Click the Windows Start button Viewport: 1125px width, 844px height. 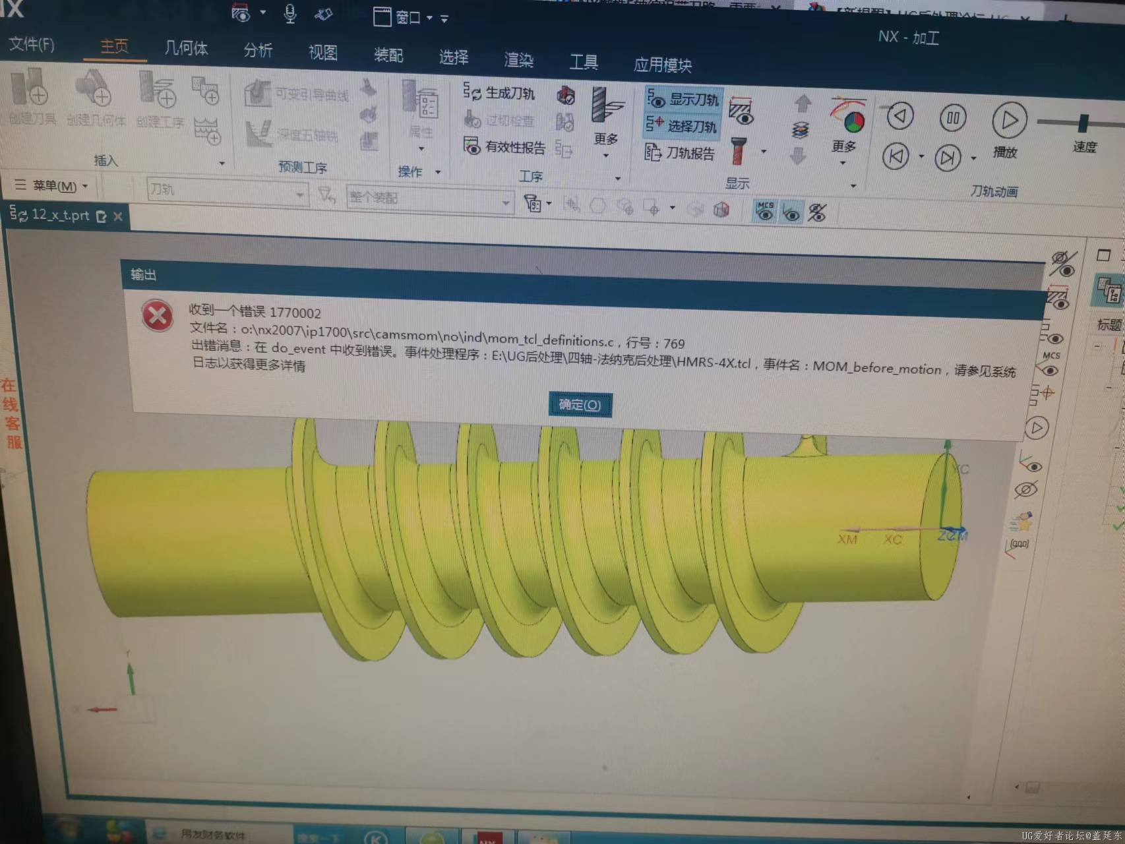click(x=66, y=831)
